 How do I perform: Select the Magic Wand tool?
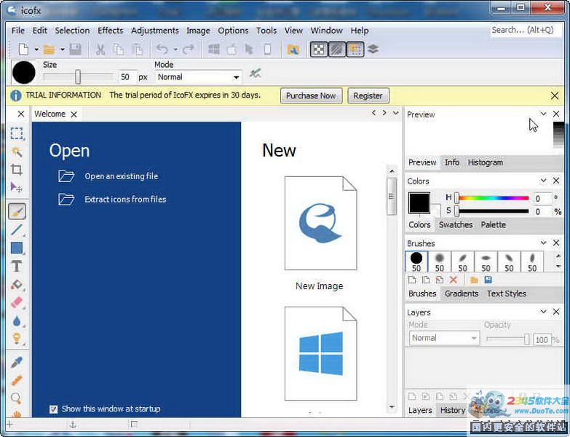17,151
